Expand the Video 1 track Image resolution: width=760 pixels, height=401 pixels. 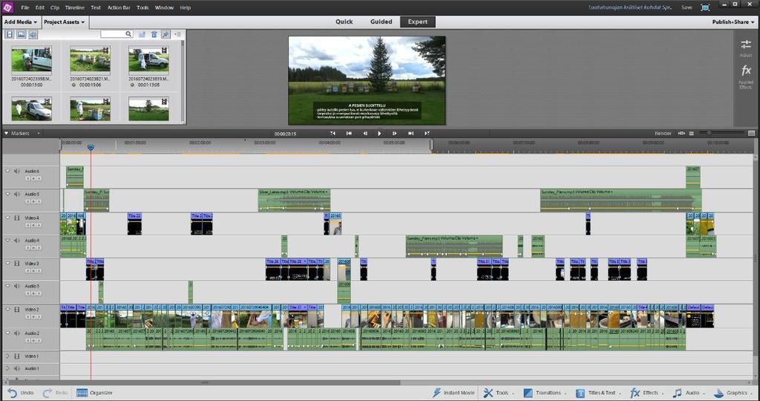click(7, 356)
